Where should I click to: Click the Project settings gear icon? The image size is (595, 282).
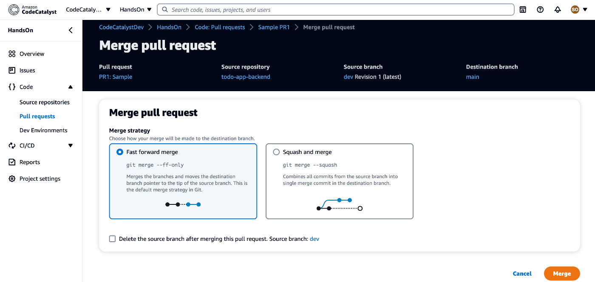[12, 179]
